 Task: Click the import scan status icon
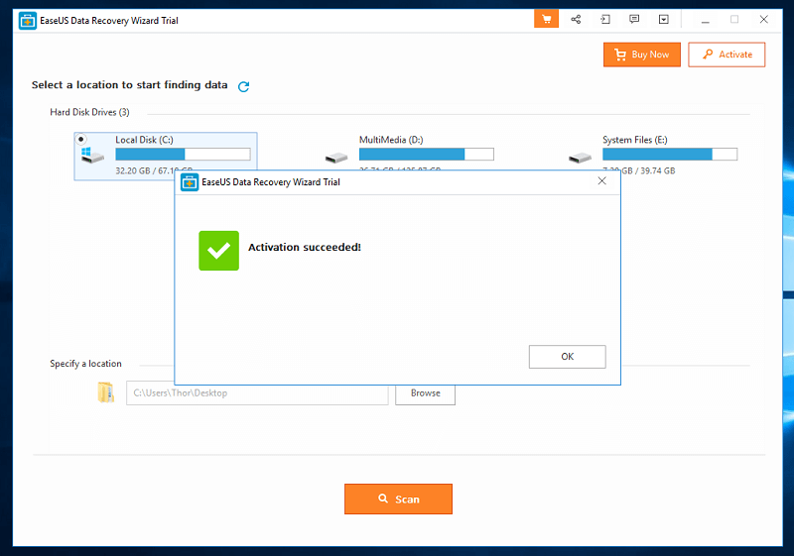(x=605, y=20)
